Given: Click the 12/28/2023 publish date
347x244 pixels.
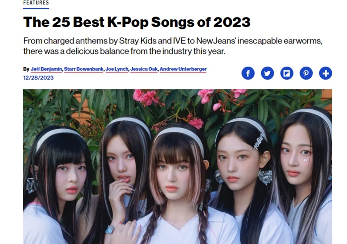Looking at the screenshot, I should click(x=38, y=78).
